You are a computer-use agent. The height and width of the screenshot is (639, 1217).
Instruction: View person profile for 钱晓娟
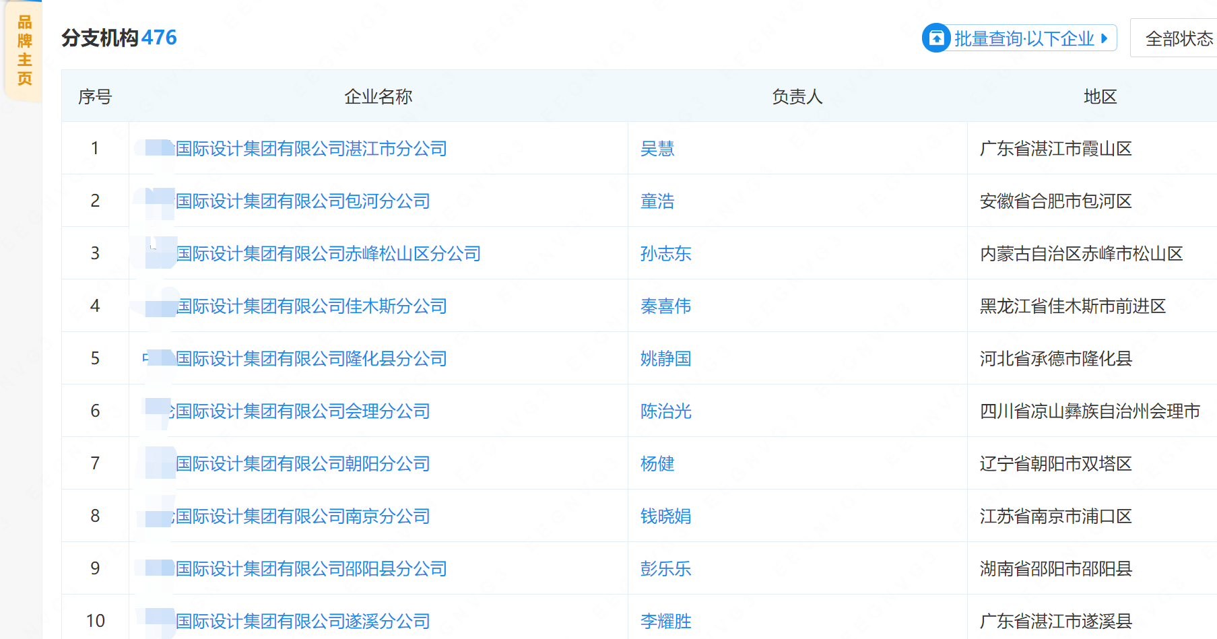coord(665,516)
